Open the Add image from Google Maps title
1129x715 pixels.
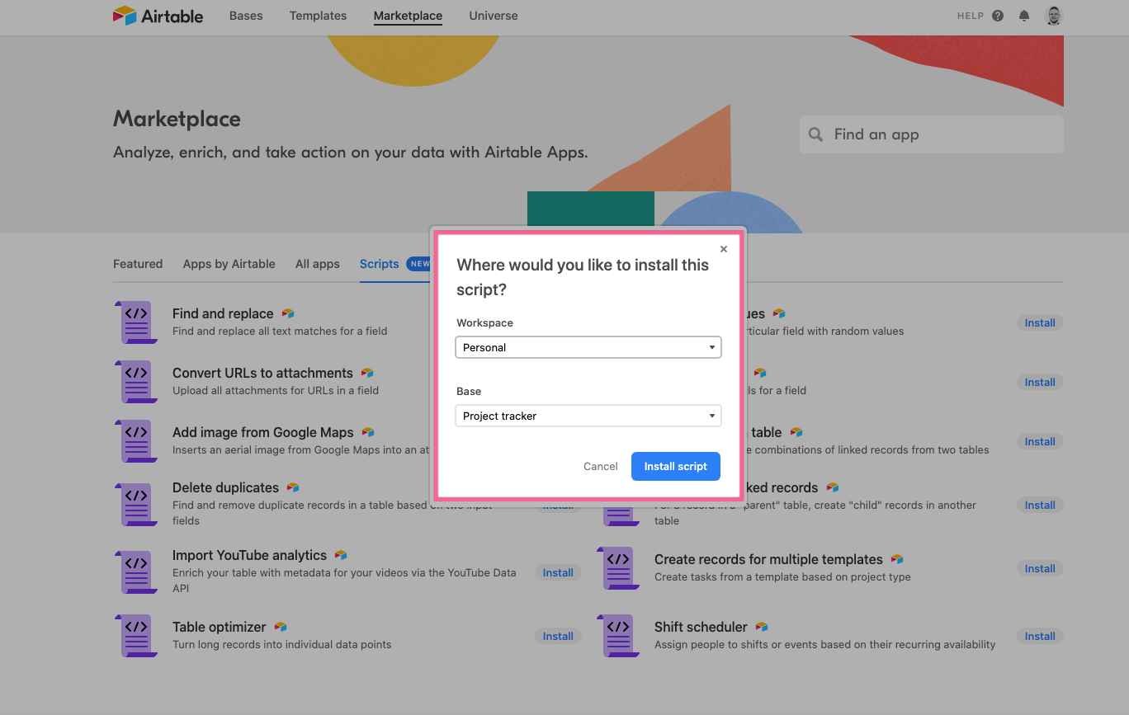point(263,432)
